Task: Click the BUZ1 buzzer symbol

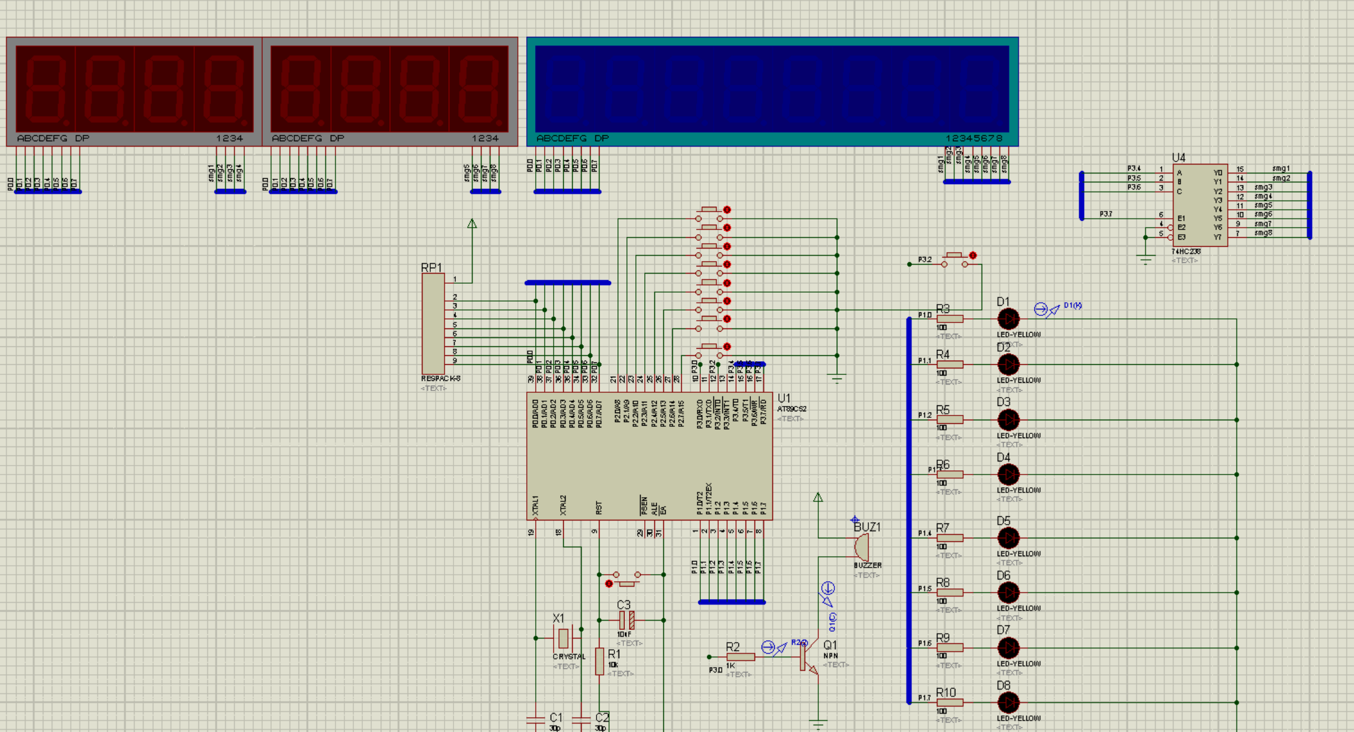Action: [x=862, y=547]
